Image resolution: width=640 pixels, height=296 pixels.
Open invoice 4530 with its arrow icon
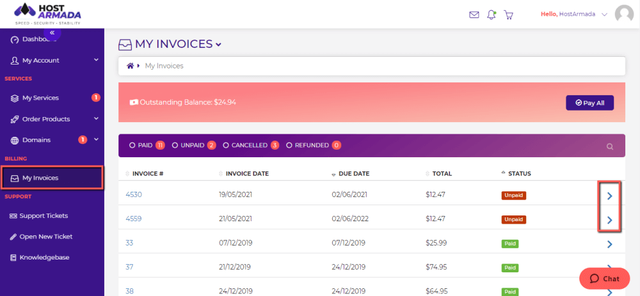coord(610,196)
